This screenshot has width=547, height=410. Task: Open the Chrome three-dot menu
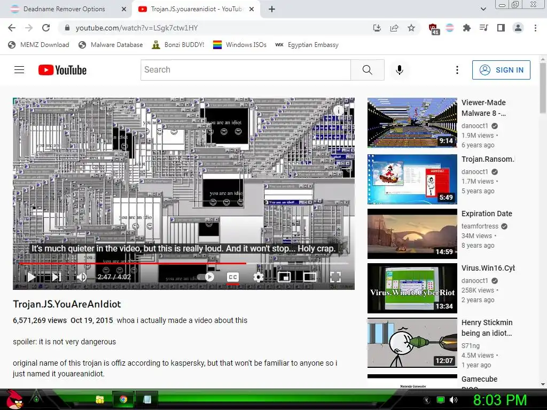tap(535, 28)
